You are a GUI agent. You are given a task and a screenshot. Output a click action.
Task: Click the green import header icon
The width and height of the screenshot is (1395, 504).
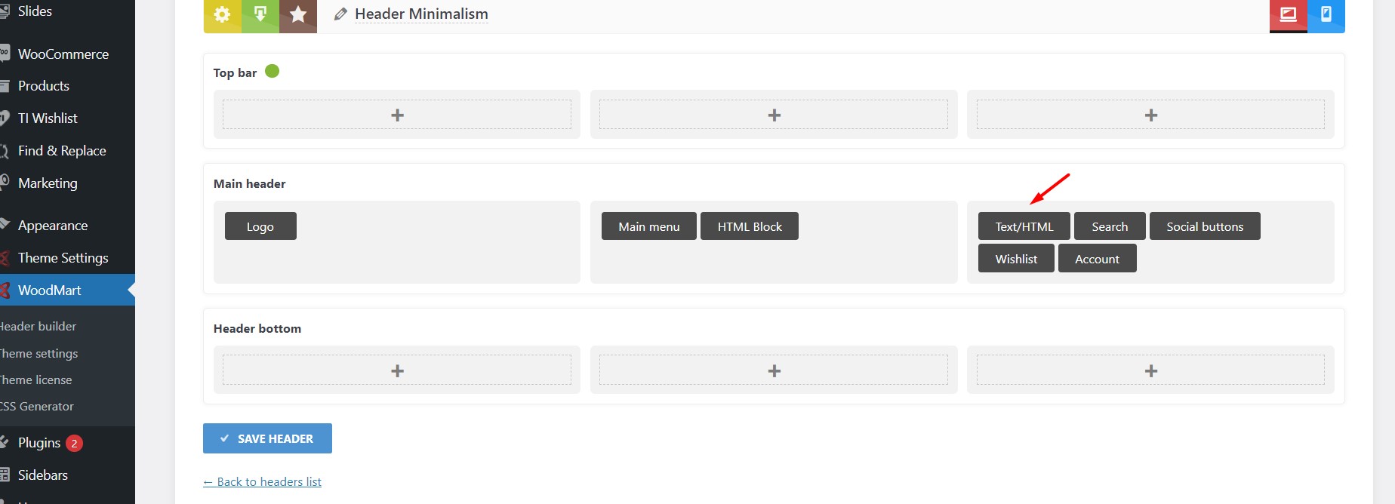pyautogui.click(x=260, y=15)
